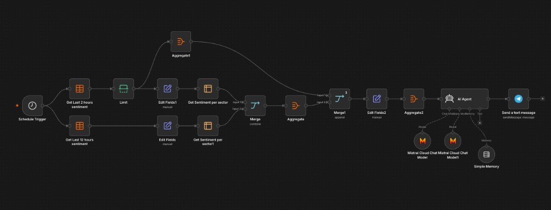Select the Edit Fields1 node

point(167,89)
